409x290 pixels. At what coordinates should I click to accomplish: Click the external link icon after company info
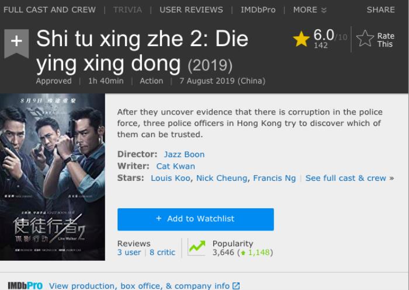(236, 286)
